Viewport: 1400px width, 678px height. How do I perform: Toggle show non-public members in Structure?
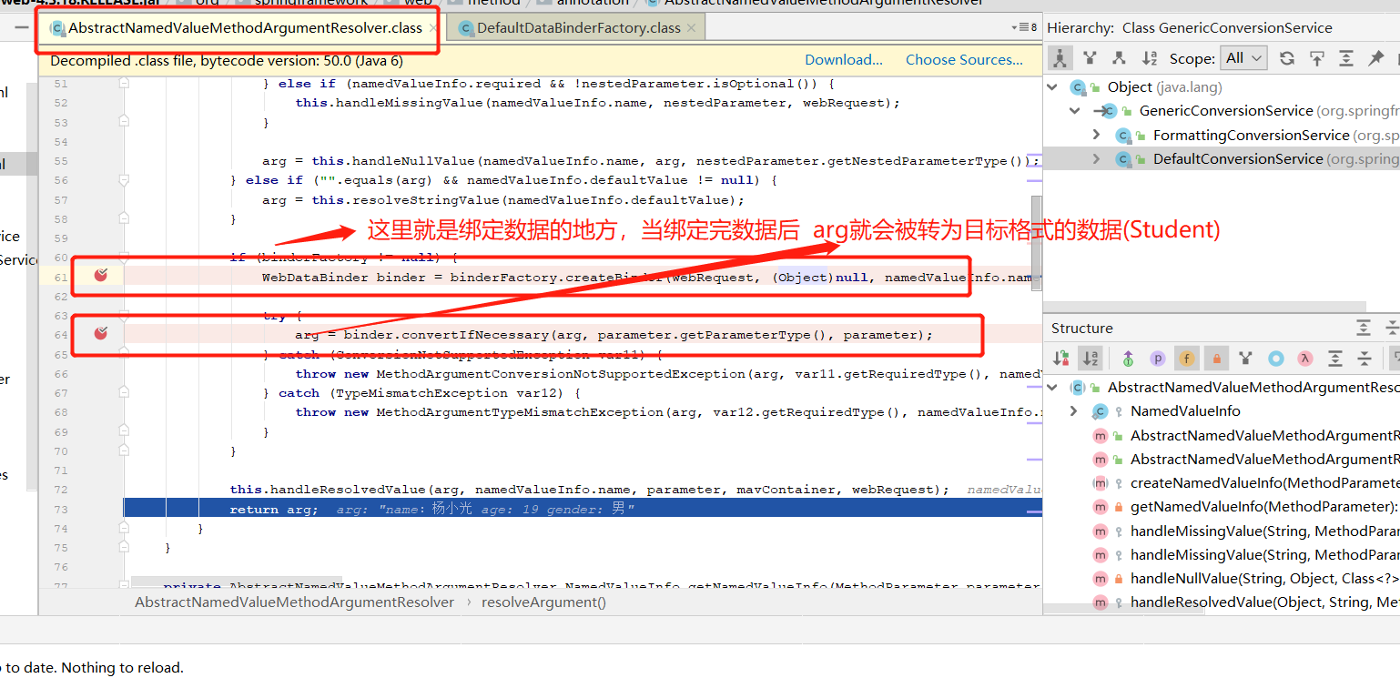coord(1215,359)
